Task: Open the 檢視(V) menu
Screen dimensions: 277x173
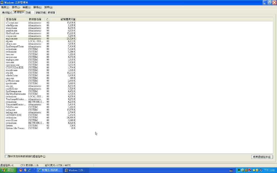Action: 27,7
